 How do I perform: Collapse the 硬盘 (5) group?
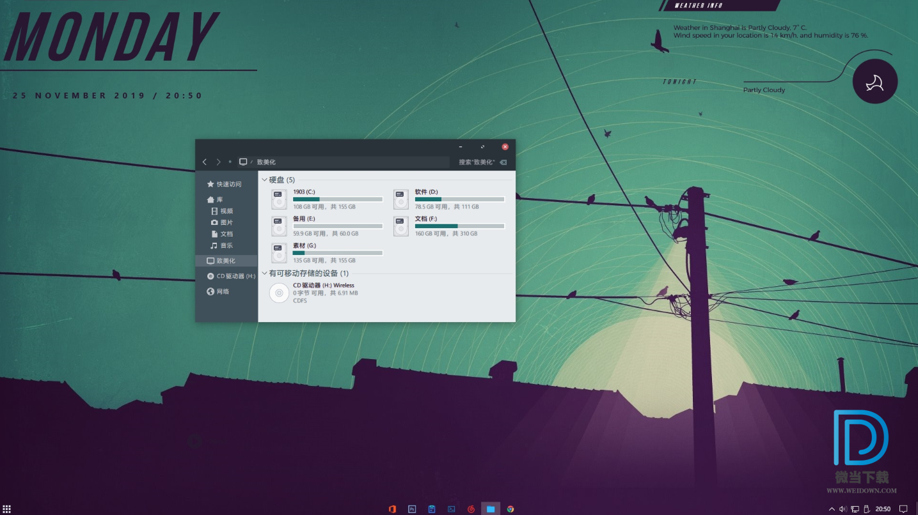click(x=265, y=180)
